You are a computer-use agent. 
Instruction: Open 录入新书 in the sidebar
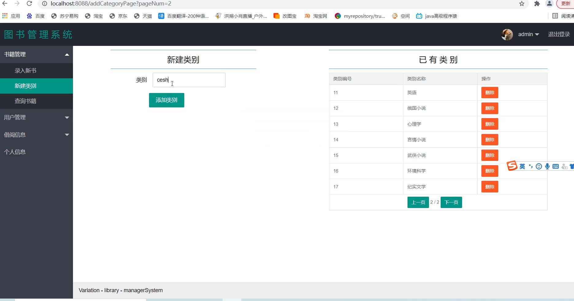coord(25,71)
